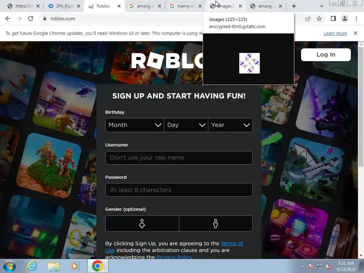
Task: Reload the Roblox page
Action: [31, 18]
